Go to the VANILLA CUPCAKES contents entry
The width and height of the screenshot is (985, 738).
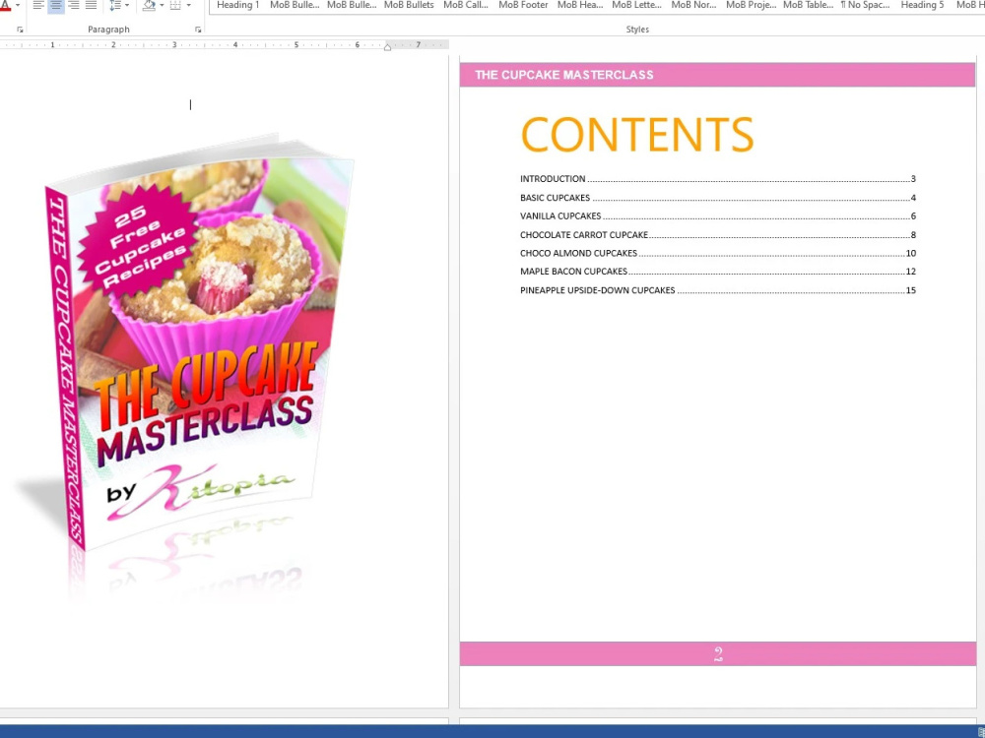pyautogui.click(x=717, y=215)
